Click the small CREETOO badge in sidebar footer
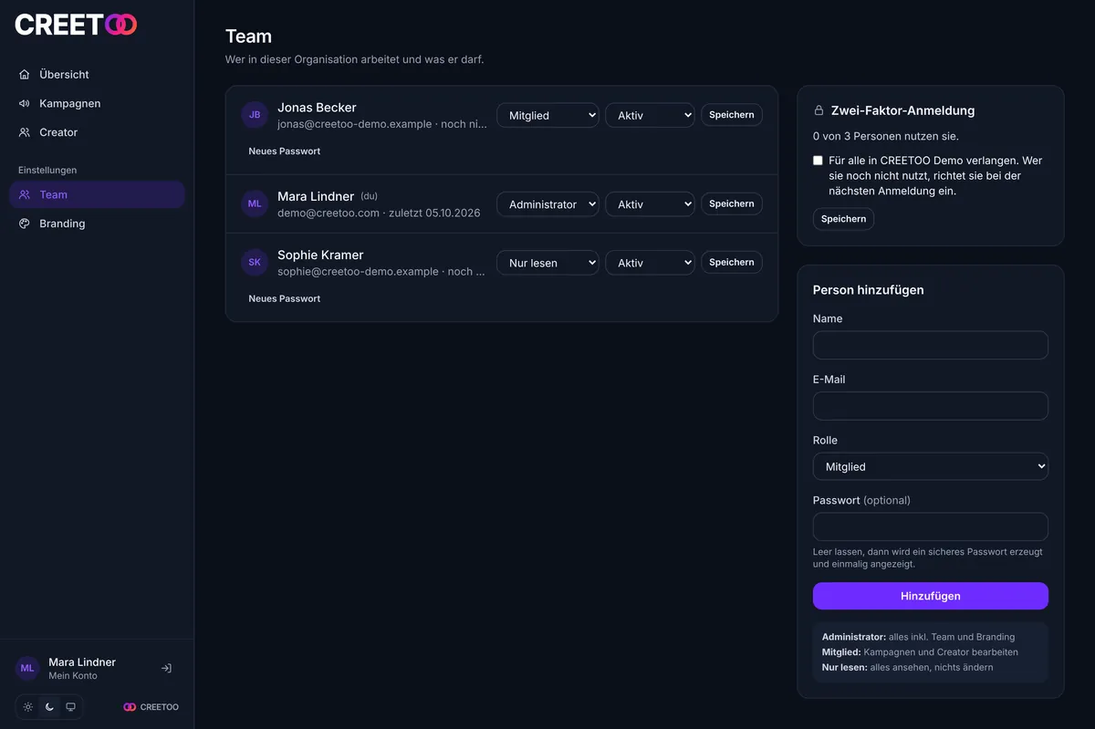 click(151, 707)
